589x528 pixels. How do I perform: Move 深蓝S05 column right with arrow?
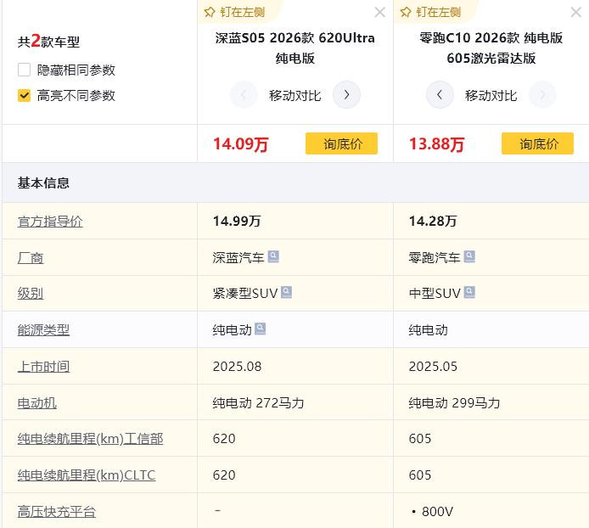346,95
